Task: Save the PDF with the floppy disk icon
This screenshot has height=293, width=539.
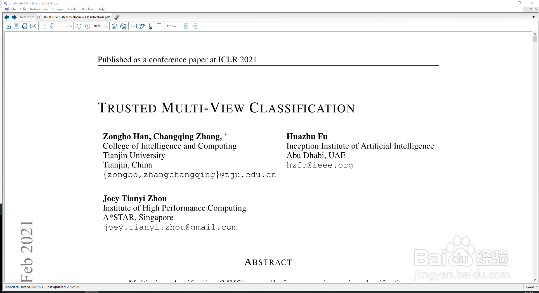Action: (x=16, y=26)
